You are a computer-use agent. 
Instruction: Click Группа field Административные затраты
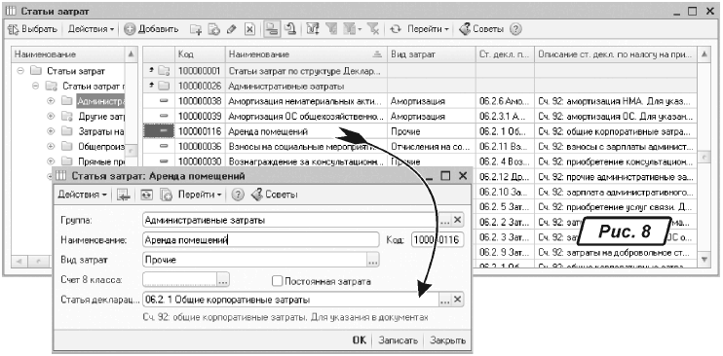coord(290,220)
